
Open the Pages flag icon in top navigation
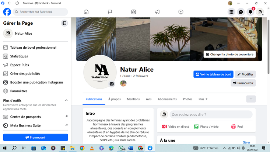coord(110,12)
